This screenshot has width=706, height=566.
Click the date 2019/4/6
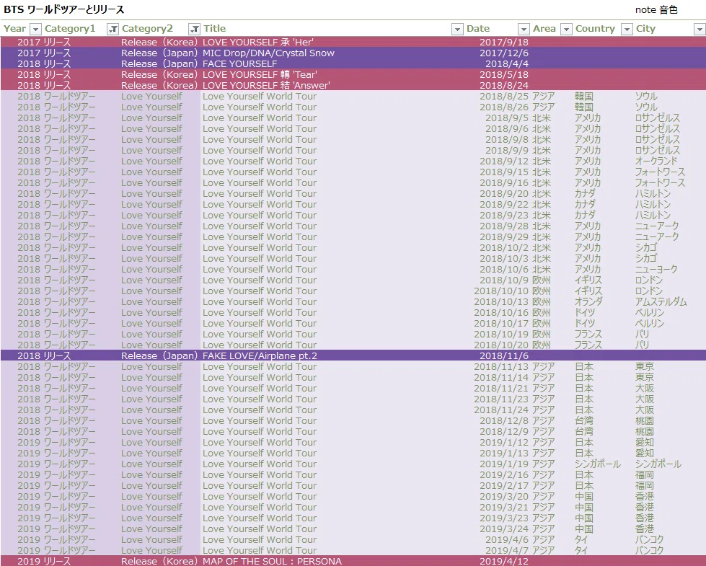[507, 539]
